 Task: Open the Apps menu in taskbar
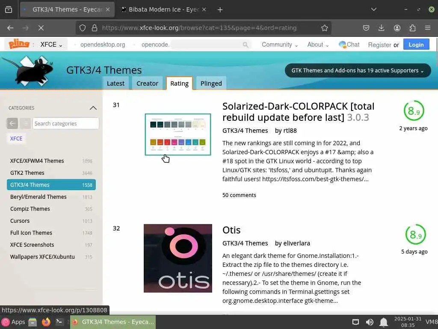pyautogui.click(x=13, y=322)
